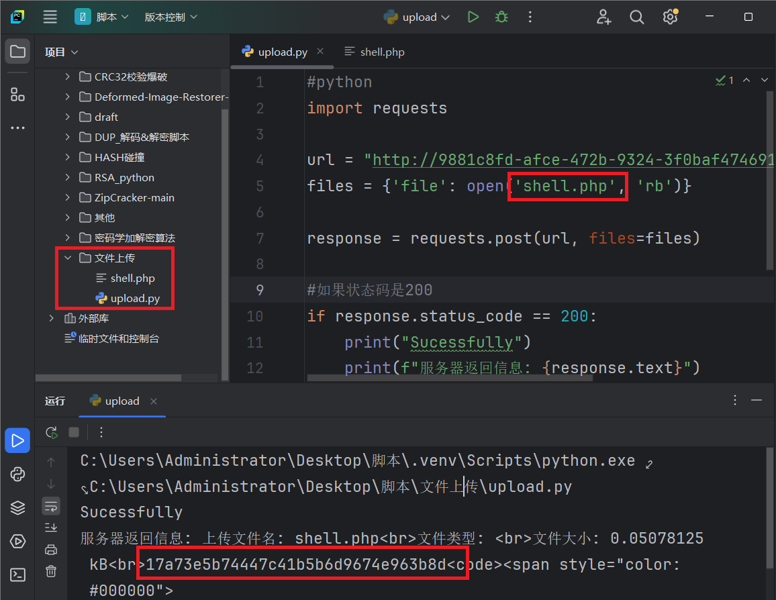Switch to the shell.php editor tab

coord(375,52)
